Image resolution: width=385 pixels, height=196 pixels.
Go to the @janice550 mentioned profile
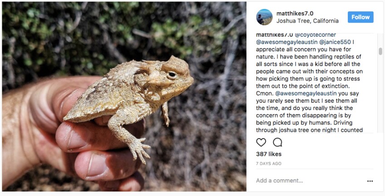tap(332, 43)
